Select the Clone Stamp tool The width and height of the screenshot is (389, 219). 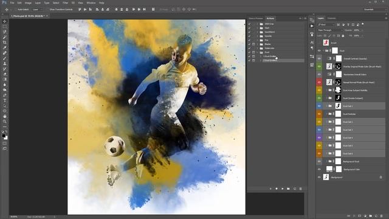point(4,63)
